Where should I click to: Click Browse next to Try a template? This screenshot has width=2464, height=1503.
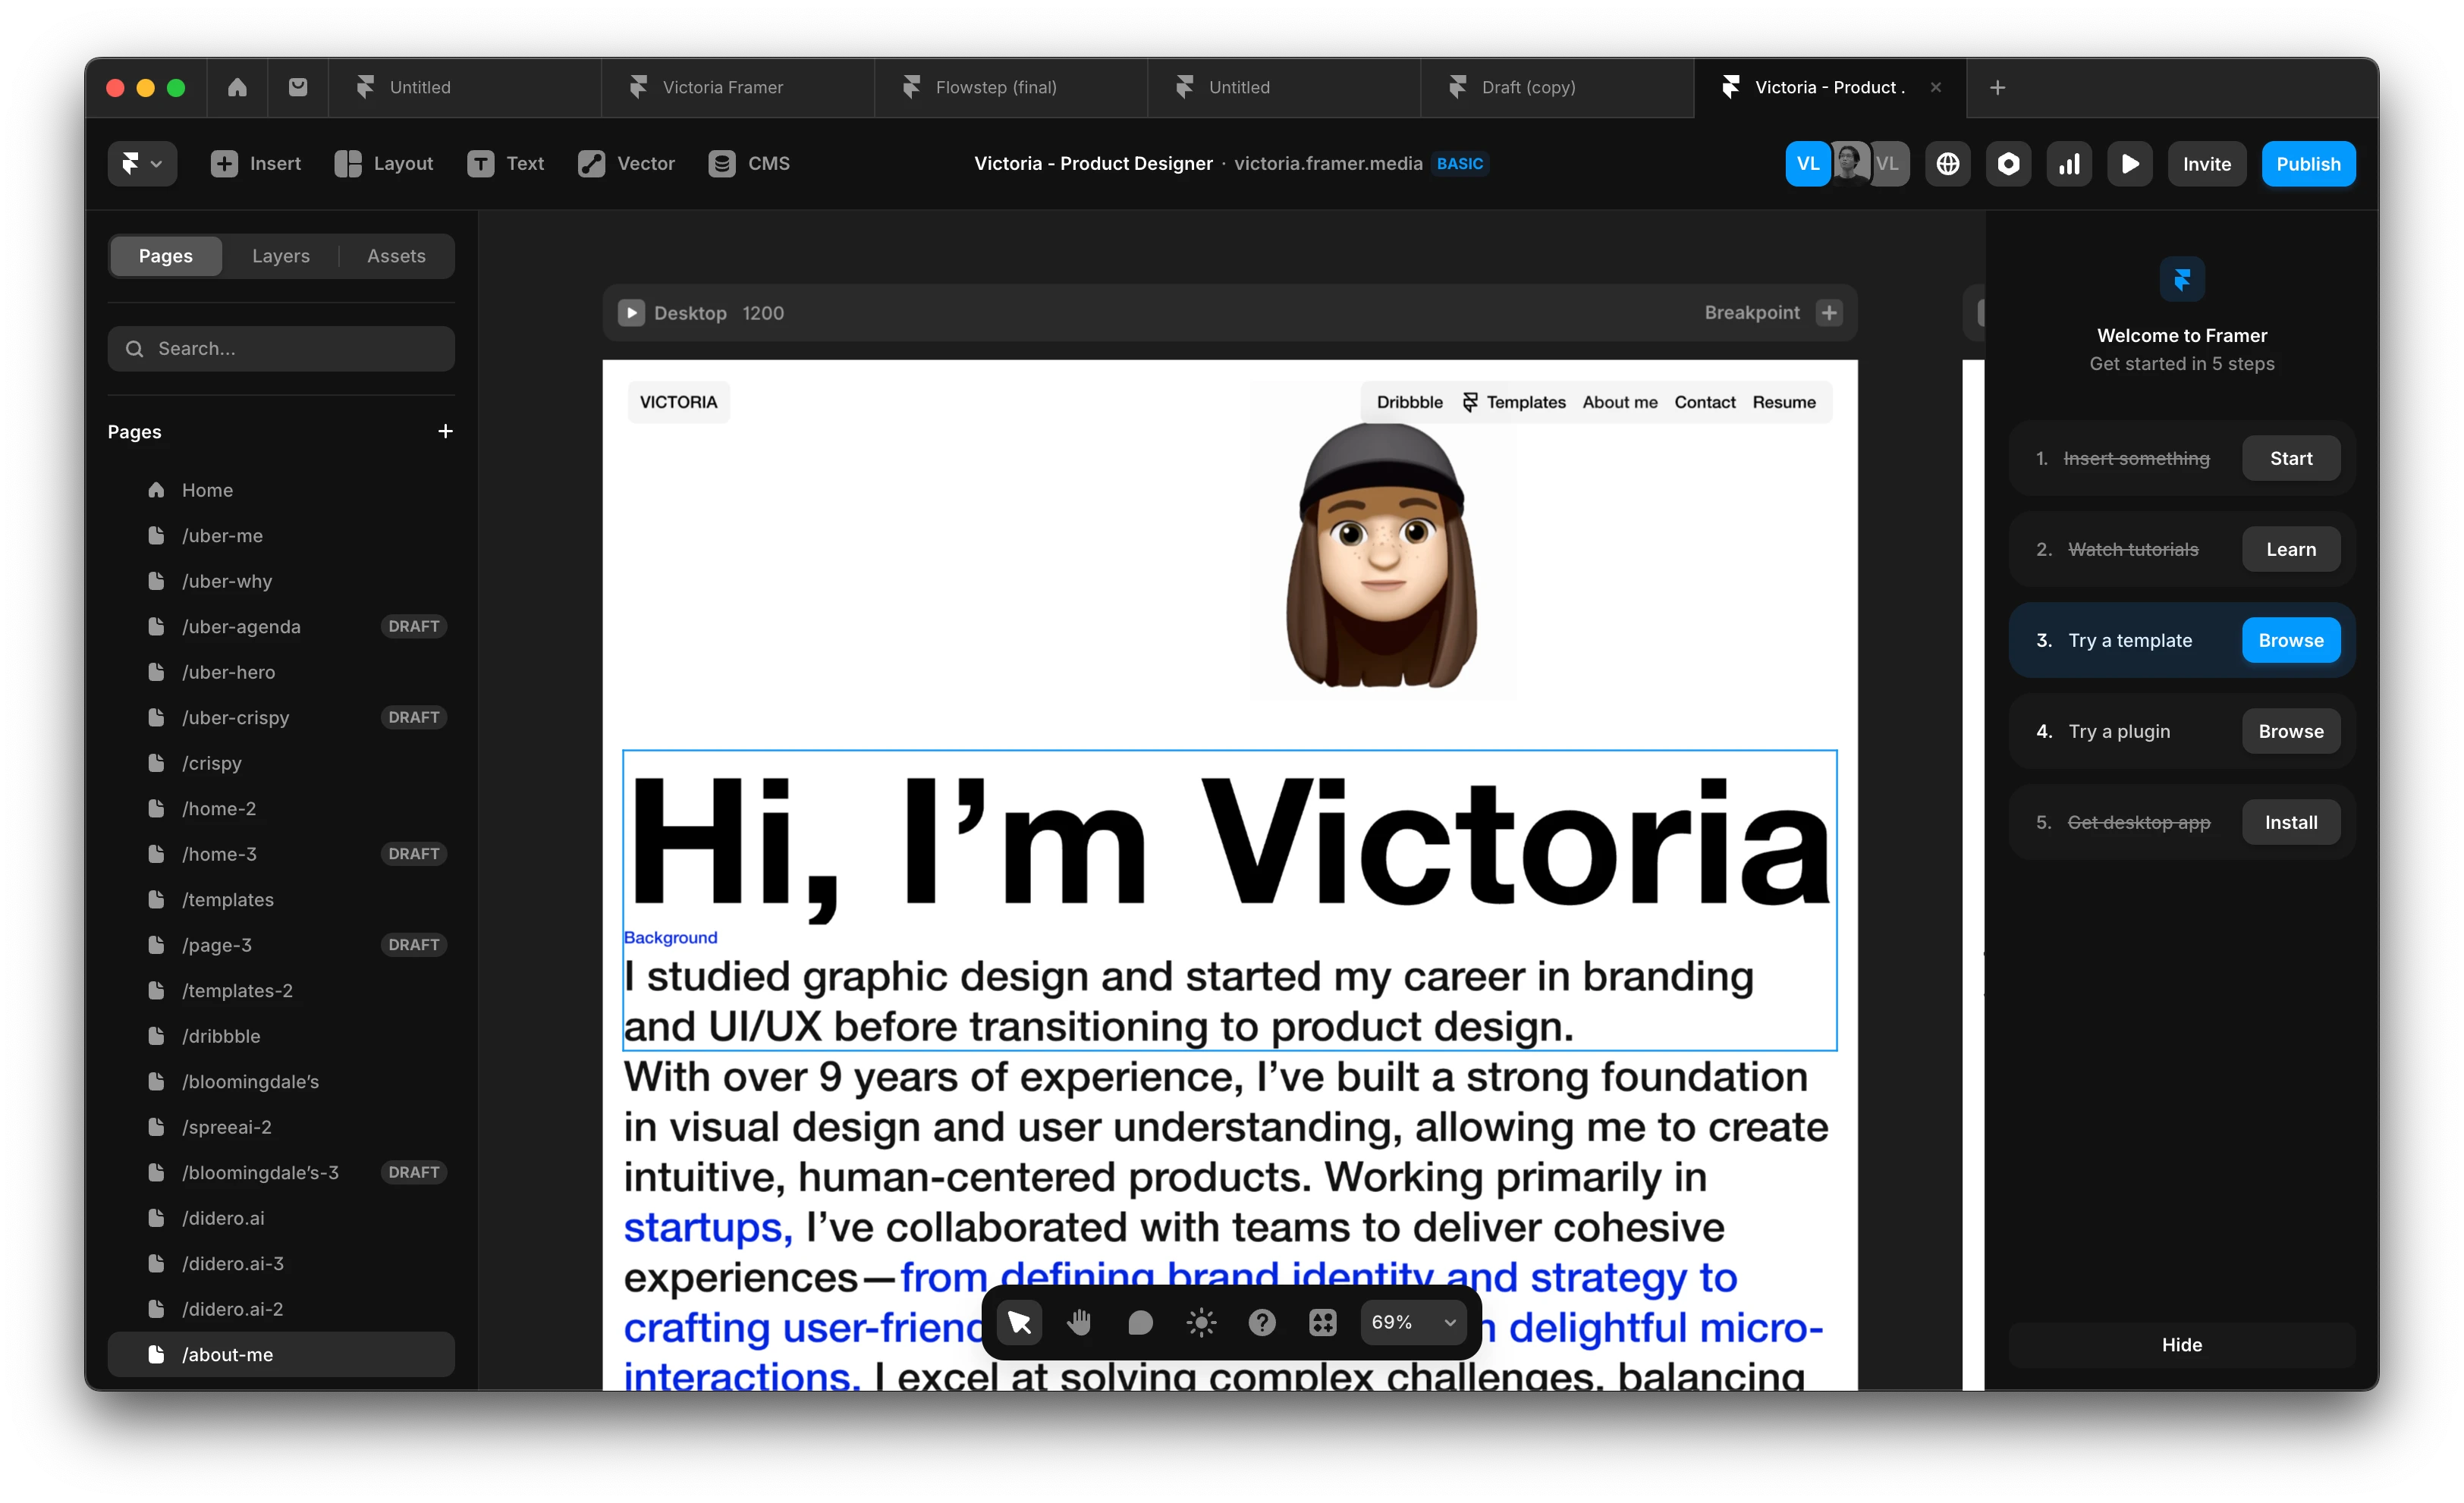(2290, 641)
